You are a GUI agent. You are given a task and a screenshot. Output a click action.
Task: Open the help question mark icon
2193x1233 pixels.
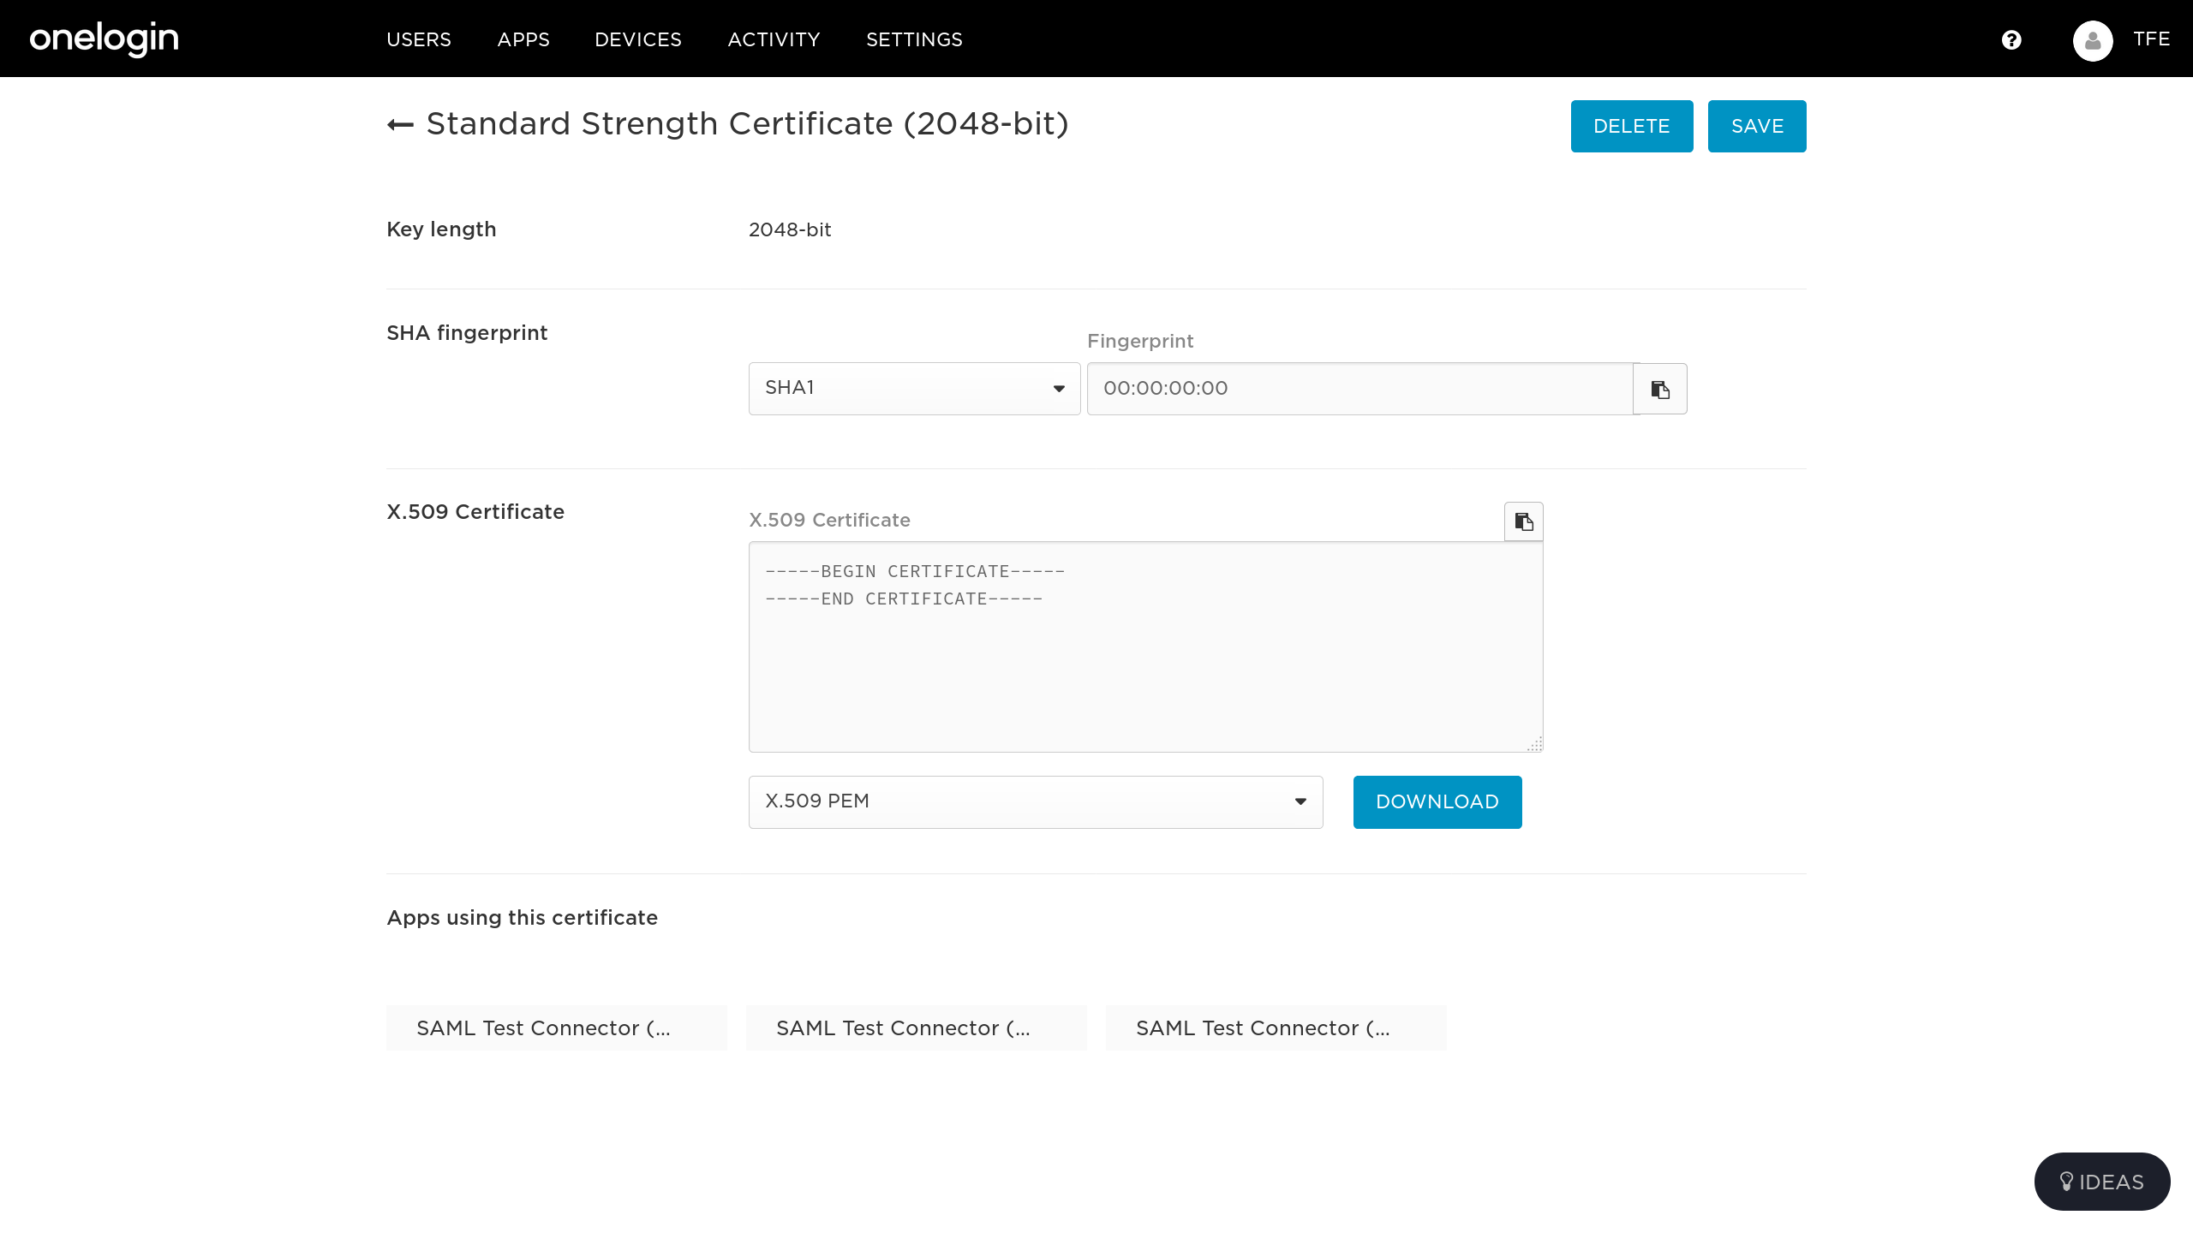[x=2011, y=39]
